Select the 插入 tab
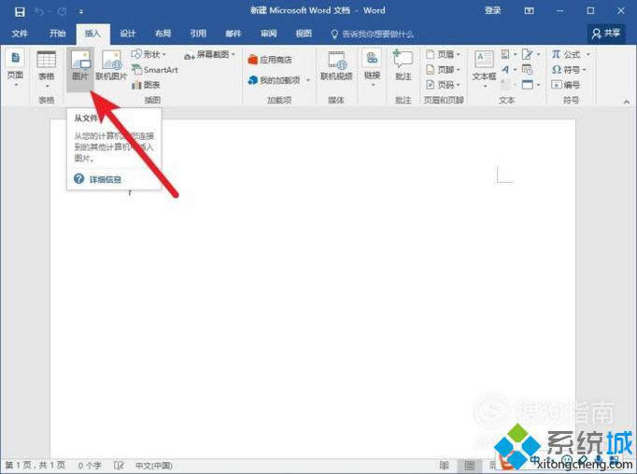The image size is (637, 474). [92, 34]
